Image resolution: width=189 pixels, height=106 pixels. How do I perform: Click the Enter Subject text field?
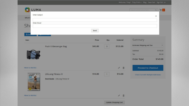[x=95, y=20]
